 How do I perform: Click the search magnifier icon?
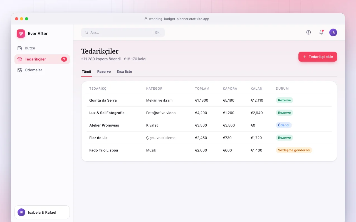pos(86,32)
